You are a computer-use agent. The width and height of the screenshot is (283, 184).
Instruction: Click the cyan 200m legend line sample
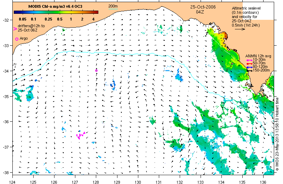(x=113, y=8)
